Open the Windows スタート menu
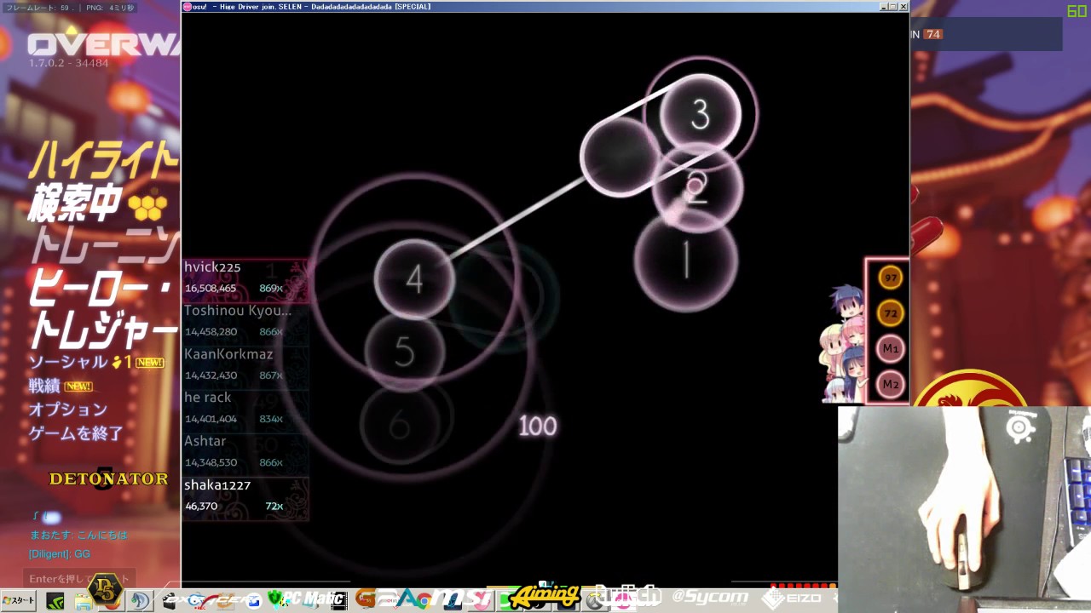Viewport: 1091px width, 613px height. pyautogui.click(x=20, y=600)
